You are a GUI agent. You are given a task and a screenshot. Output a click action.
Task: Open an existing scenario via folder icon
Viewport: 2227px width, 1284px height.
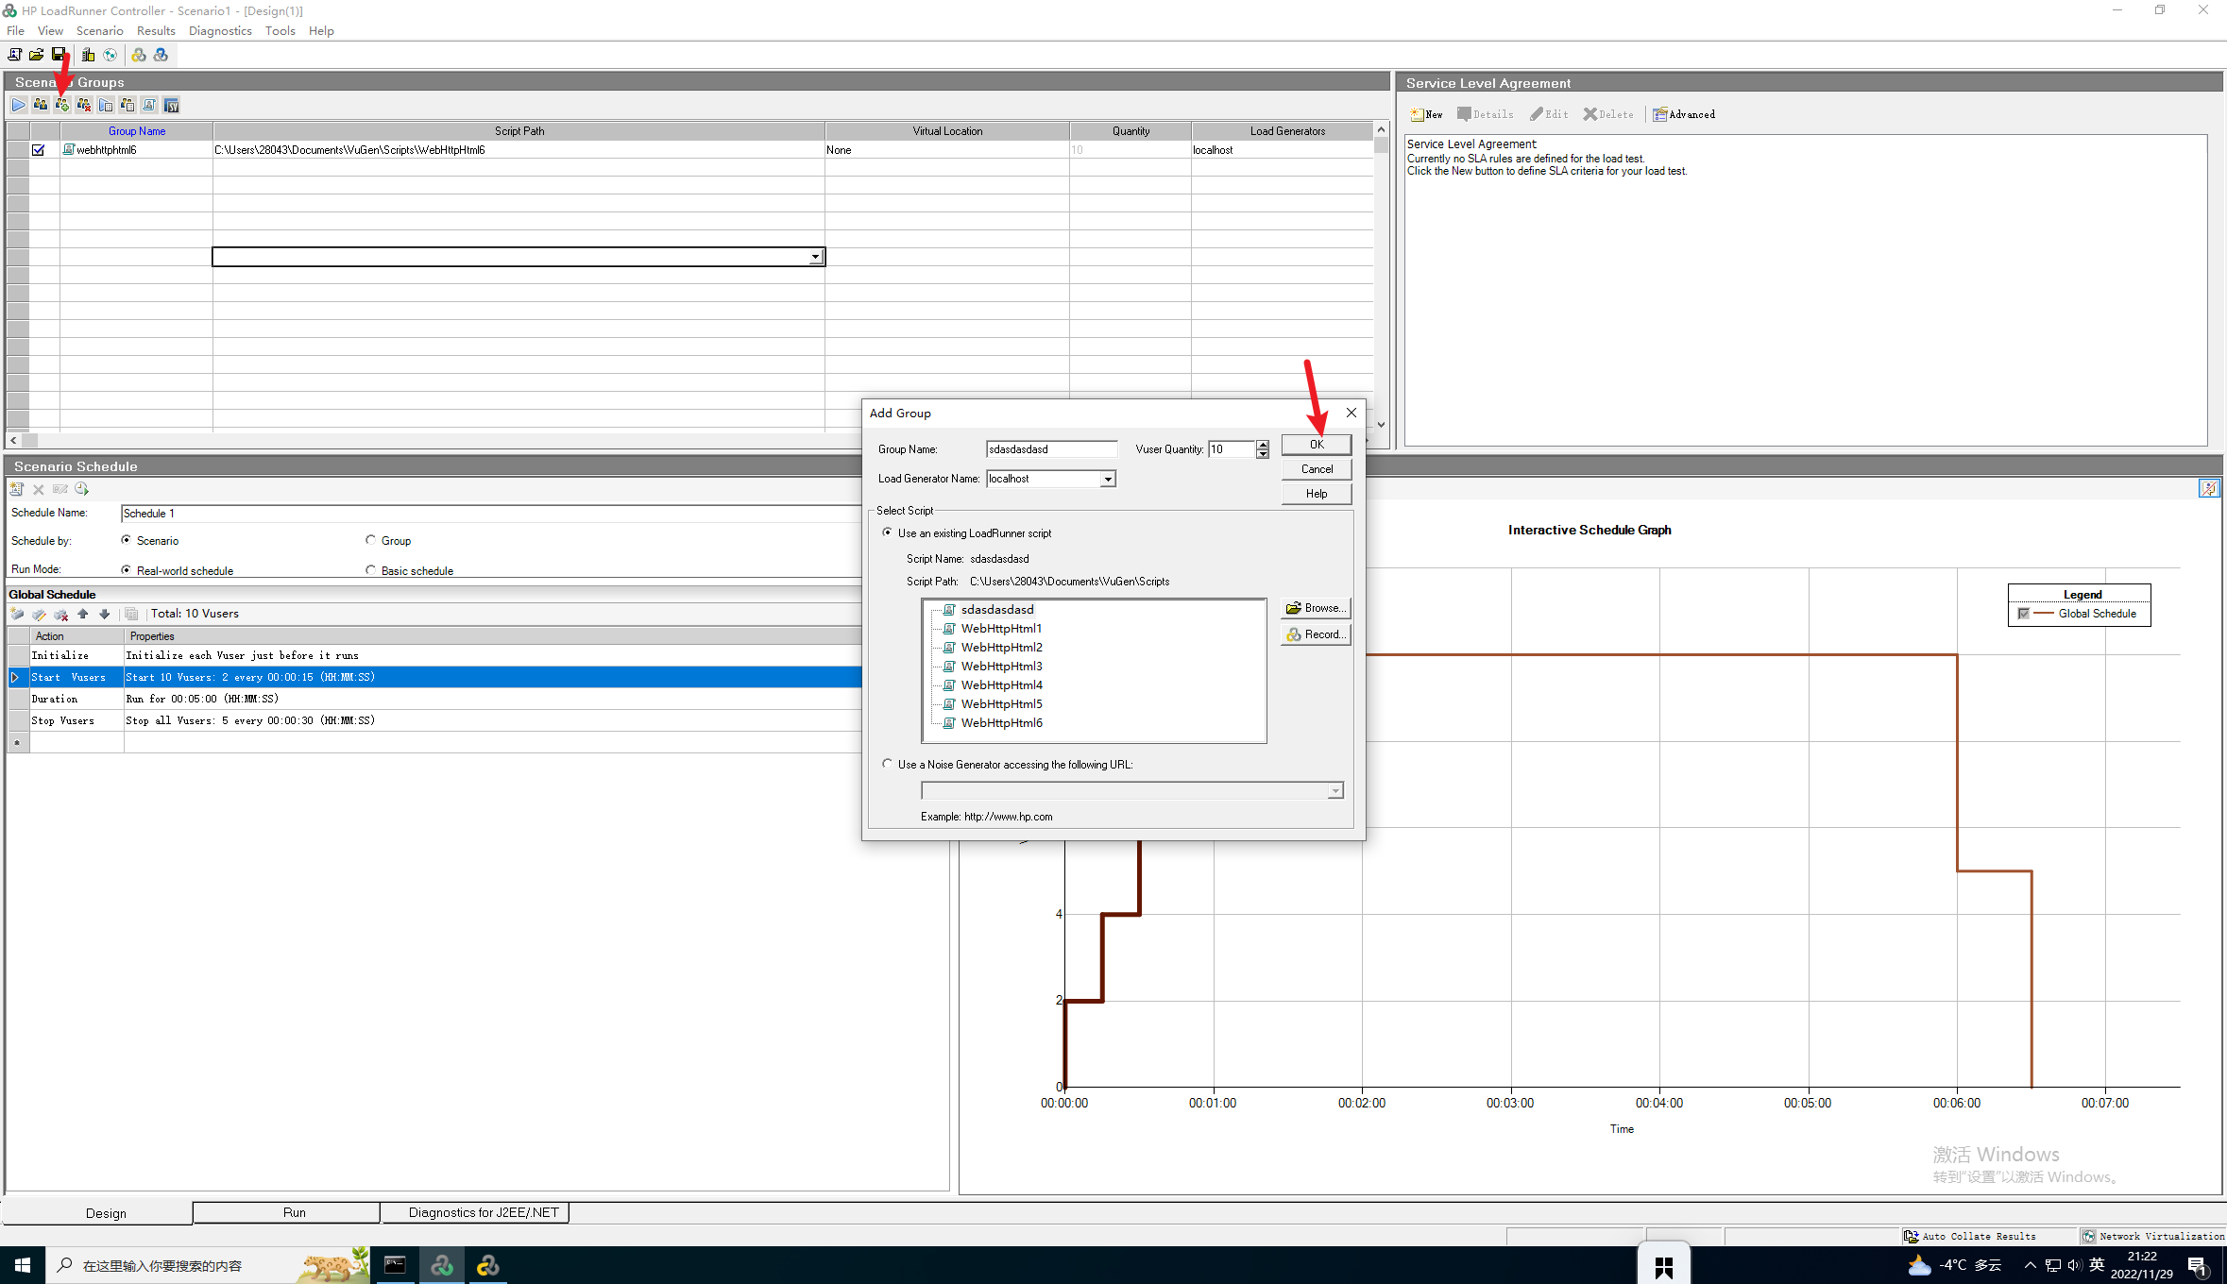(36, 55)
